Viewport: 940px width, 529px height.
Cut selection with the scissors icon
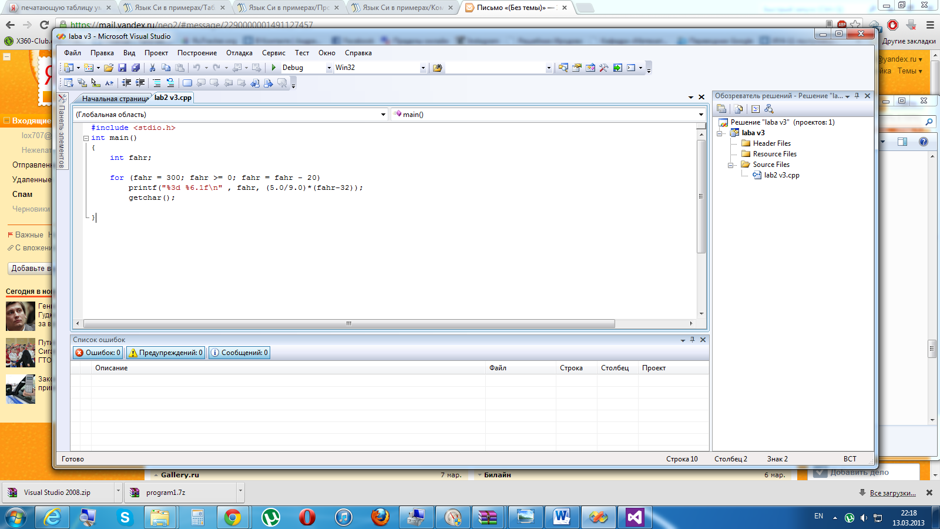(x=153, y=68)
